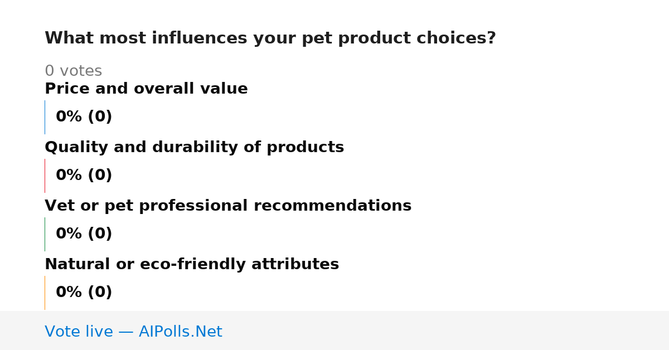Select Quality and durability of products option

click(194, 147)
